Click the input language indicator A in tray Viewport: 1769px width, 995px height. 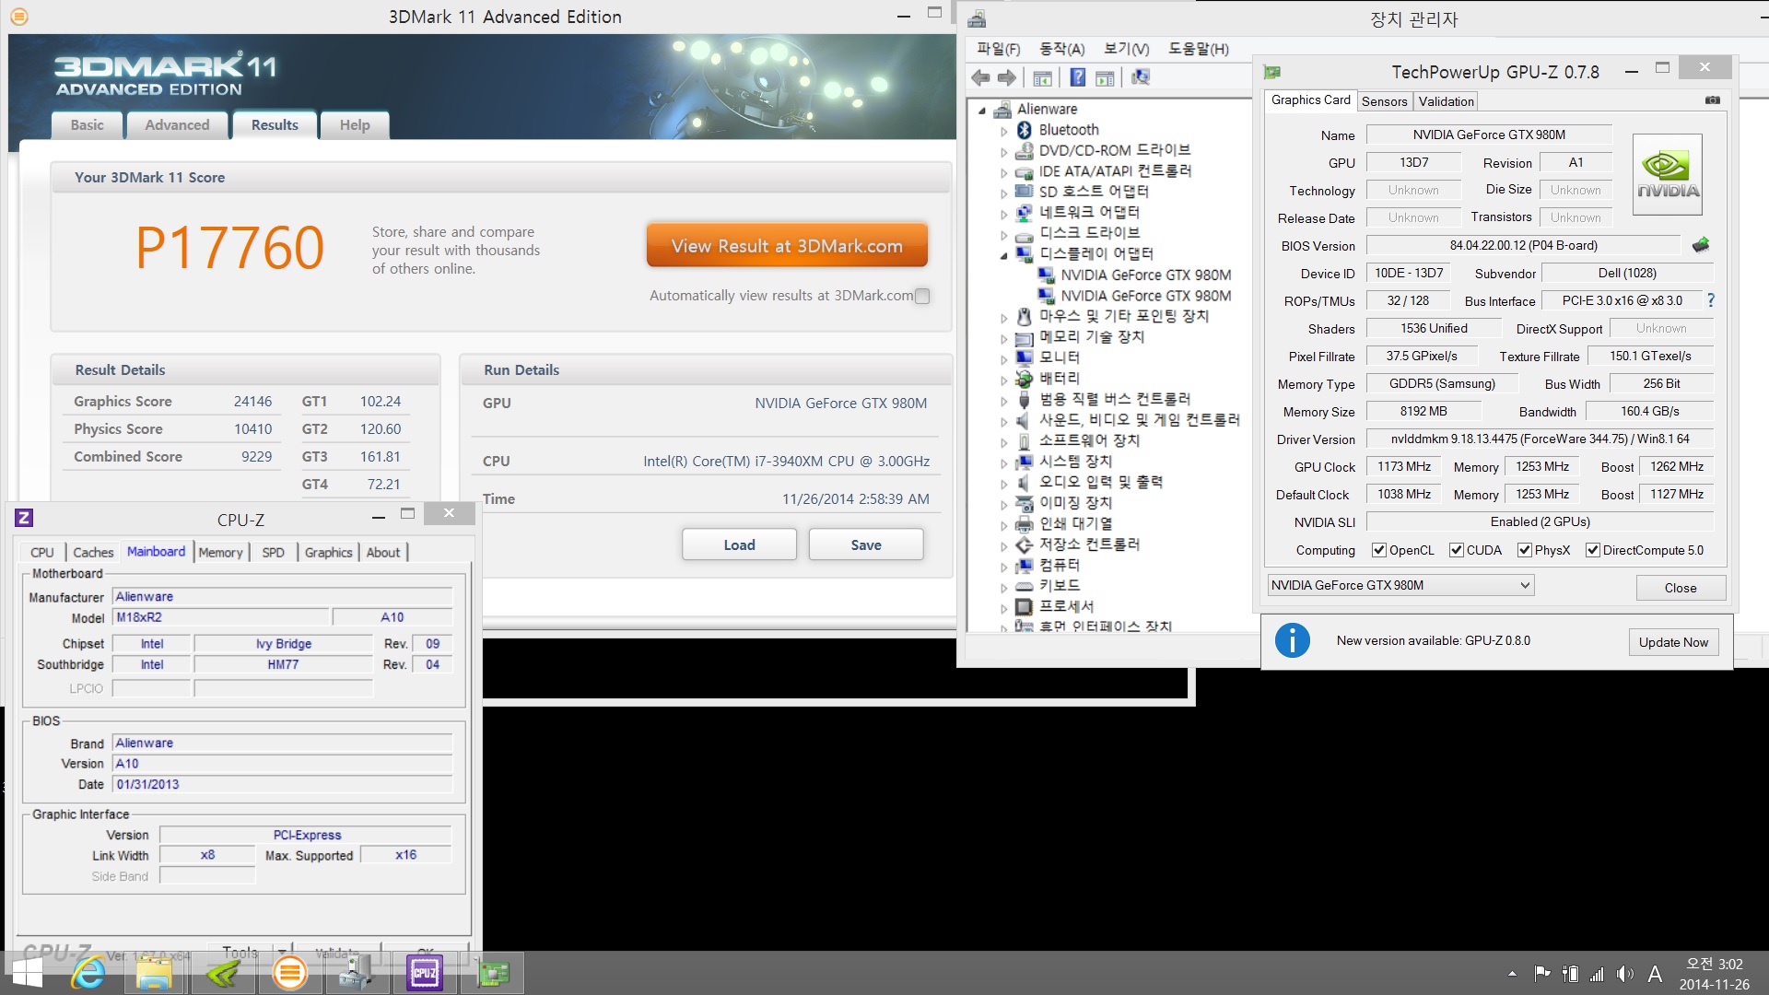point(1655,974)
